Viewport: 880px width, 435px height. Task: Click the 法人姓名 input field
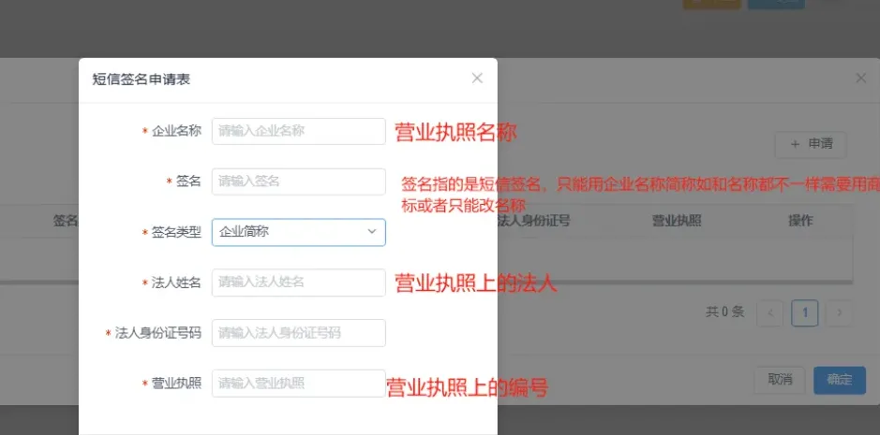point(298,283)
